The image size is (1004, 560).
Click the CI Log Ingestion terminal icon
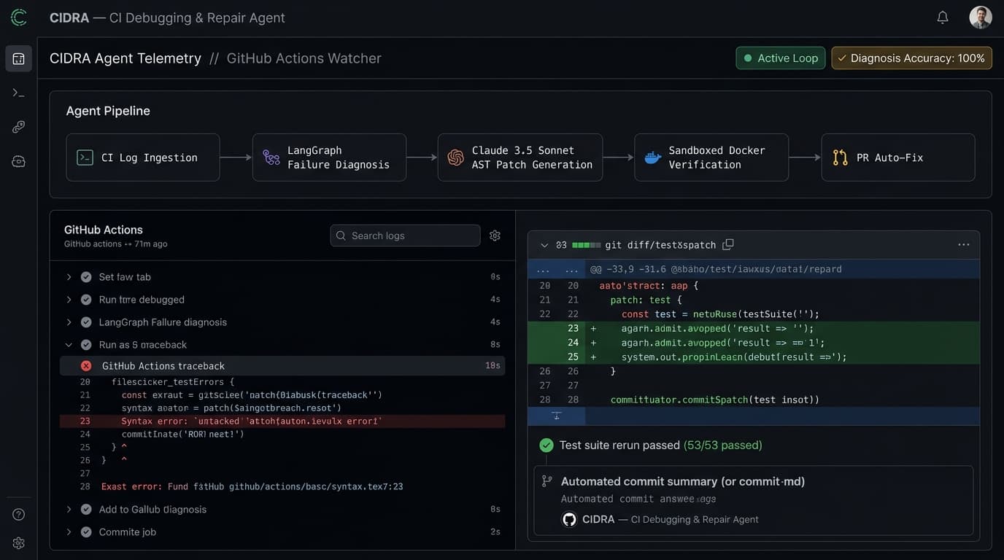[85, 157]
